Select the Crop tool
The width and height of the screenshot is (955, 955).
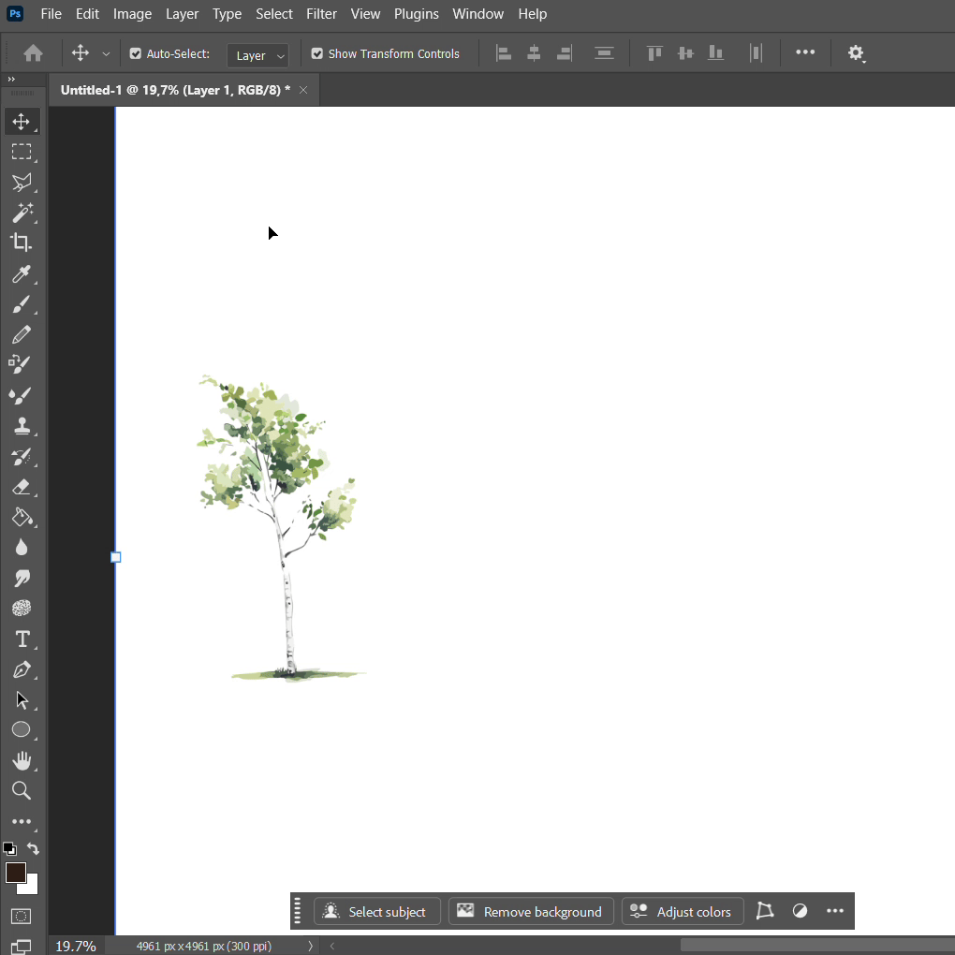click(21, 242)
